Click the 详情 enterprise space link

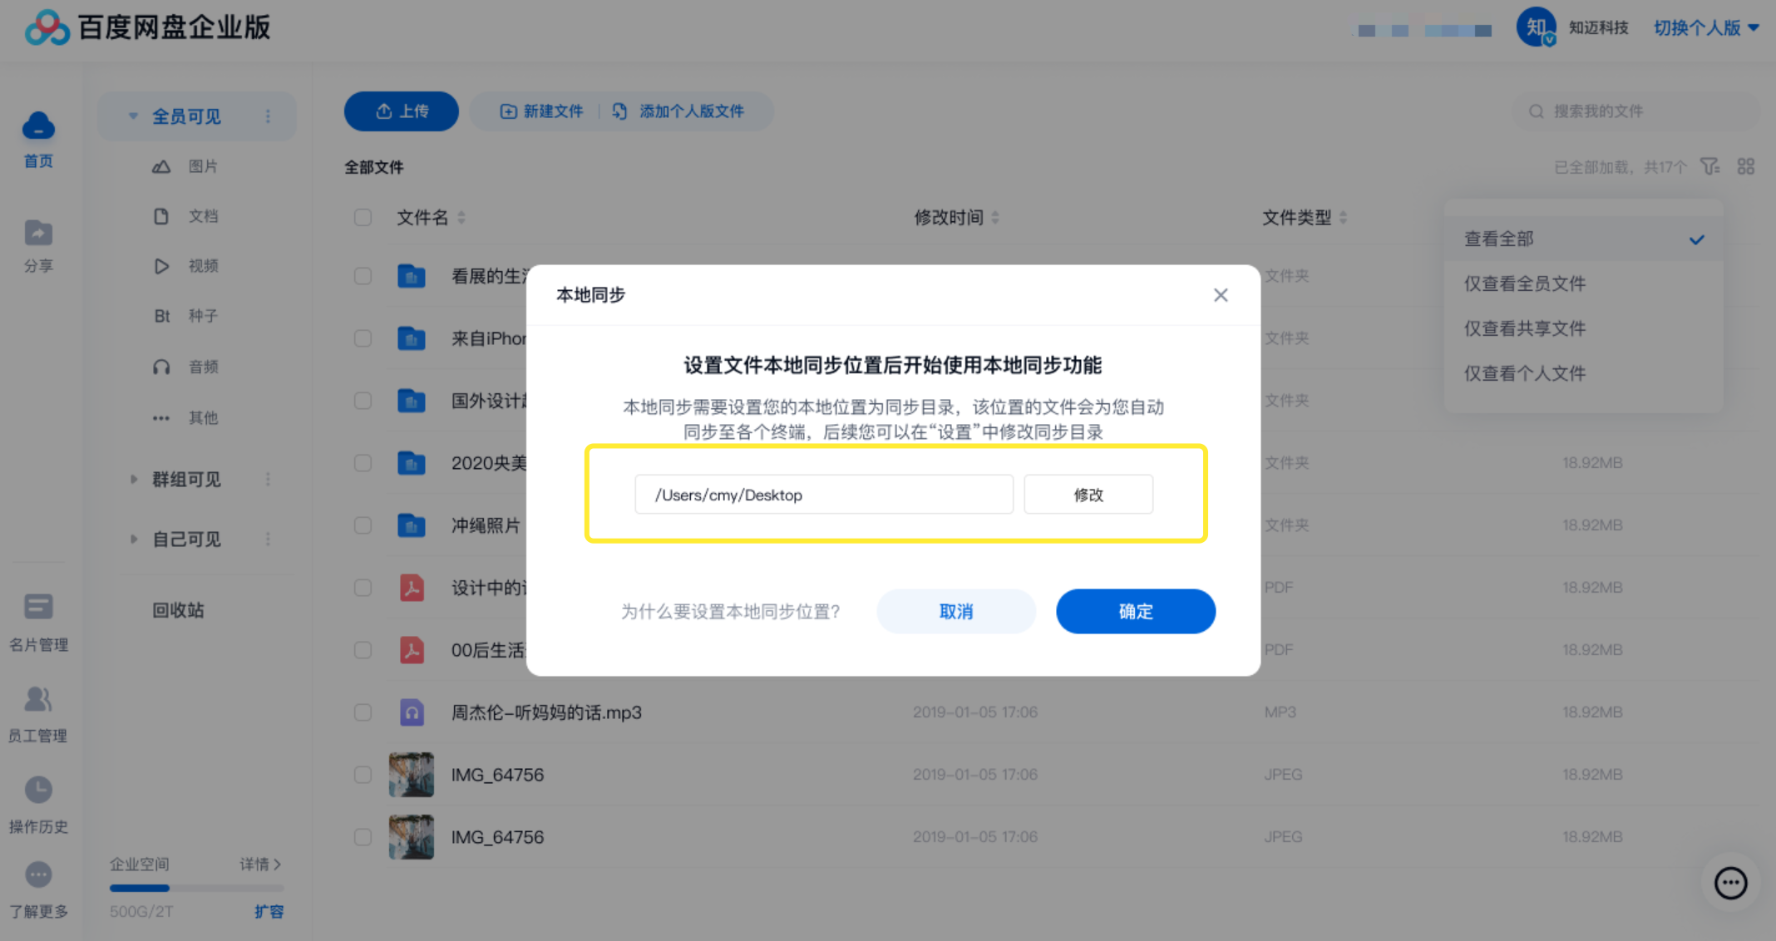coord(259,867)
